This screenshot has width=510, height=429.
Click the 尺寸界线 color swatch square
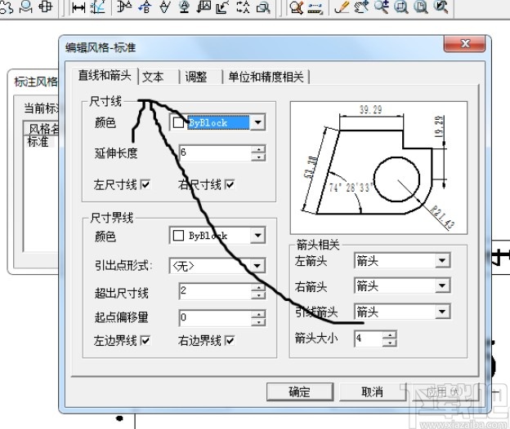[x=178, y=236]
